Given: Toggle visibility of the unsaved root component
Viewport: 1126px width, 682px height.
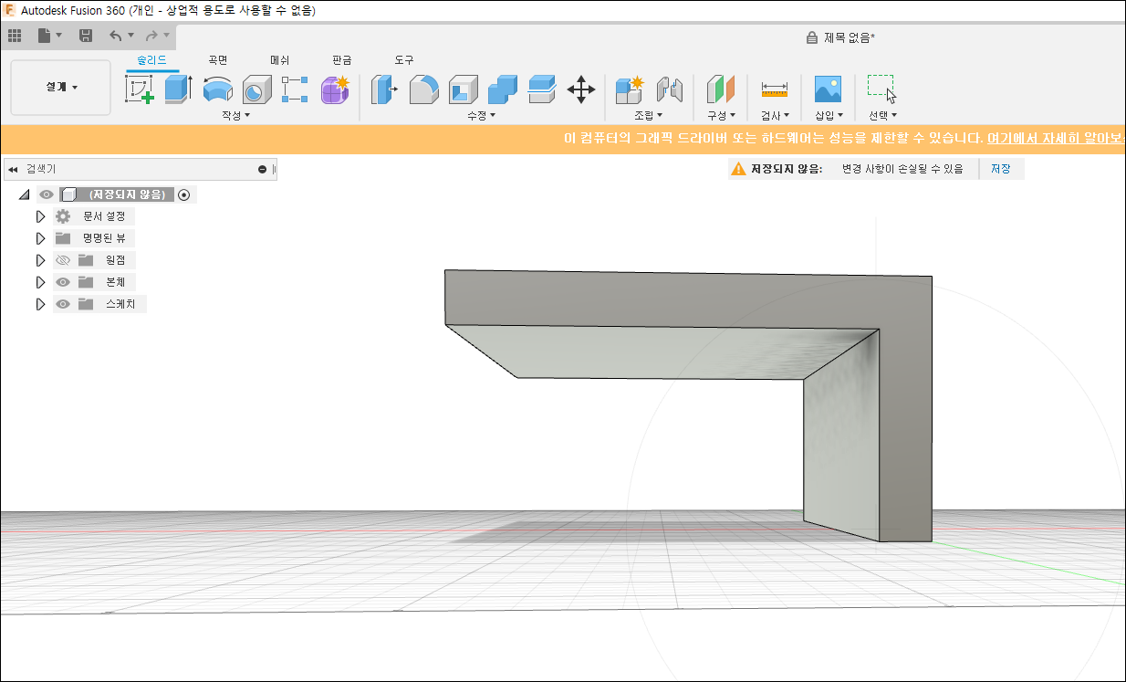Looking at the screenshot, I should click(x=47, y=194).
